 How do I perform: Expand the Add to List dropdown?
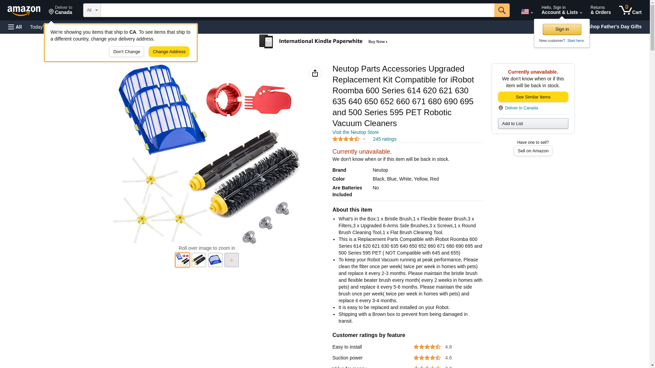[533, 123]
